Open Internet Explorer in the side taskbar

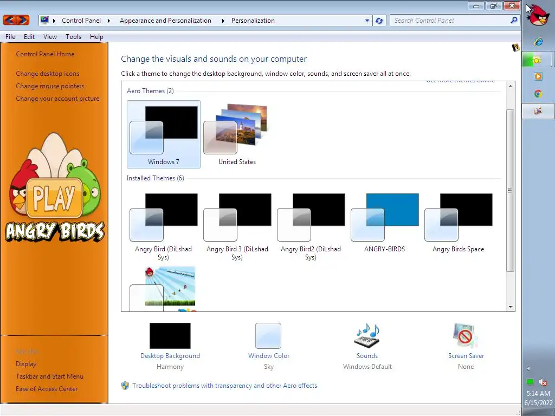538,42
